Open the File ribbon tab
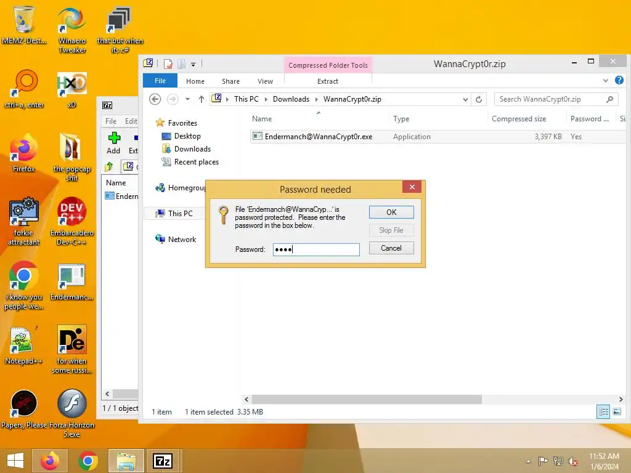This screenshot has height=473, width=631. pos(160,81)
